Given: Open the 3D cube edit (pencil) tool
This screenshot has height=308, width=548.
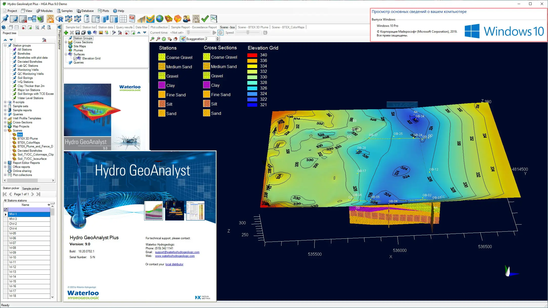Looking at the screenshot, I should click(x=69, y=19).
